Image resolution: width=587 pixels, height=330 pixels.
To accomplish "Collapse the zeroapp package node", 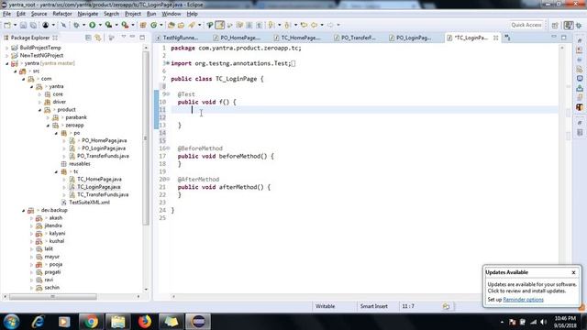I will click(48, 126).
